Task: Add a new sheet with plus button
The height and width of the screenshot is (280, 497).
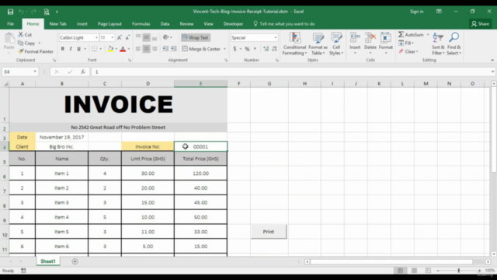Action: click(75, 261)
